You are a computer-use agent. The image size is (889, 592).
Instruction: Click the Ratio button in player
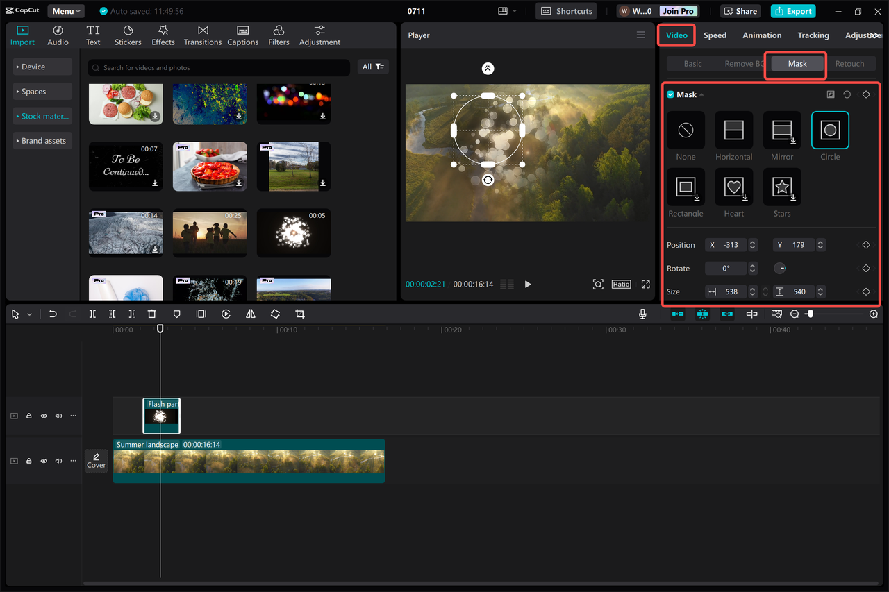[x=621, y=285]
